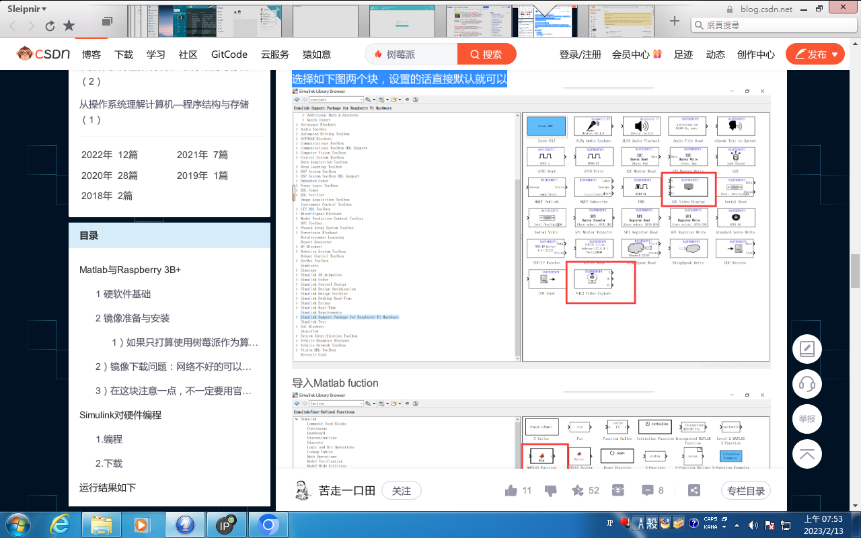The height and width of the screenshot is (538, 861).
Task: Jump to 1.编程 in contents
Action: click(109, 439)
